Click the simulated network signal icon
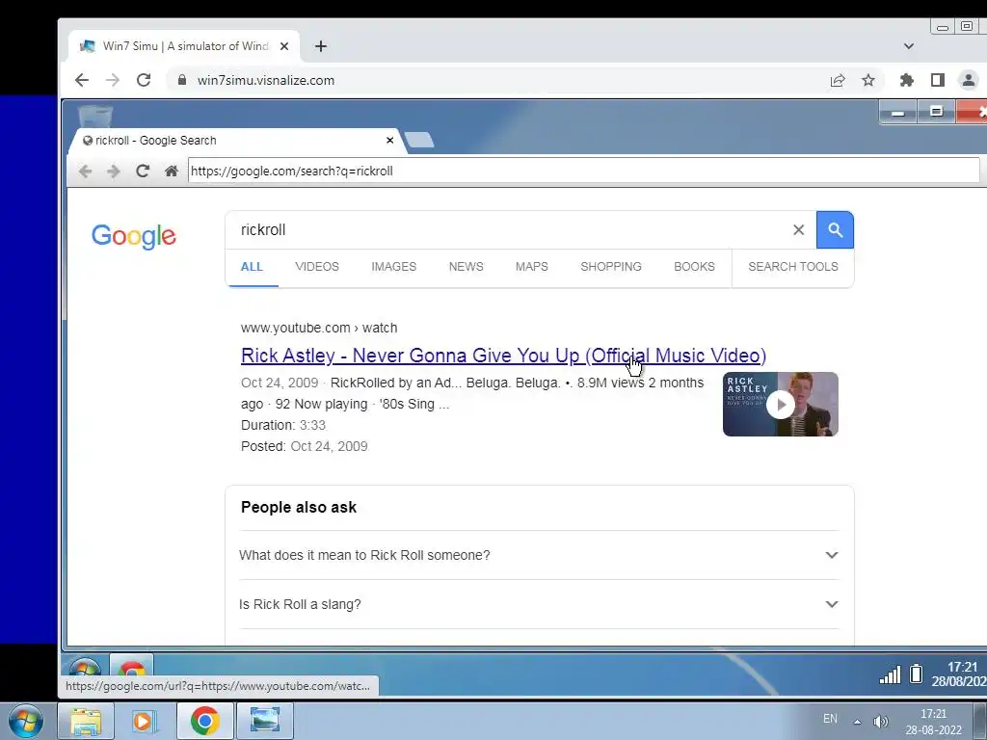Viewport: 987px width, 740px height. pyautogui.click(x=890, y=674)
